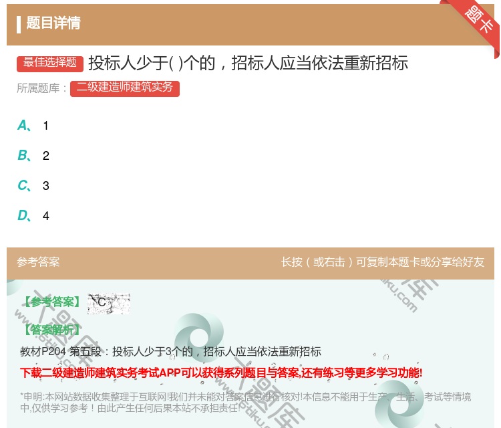Click the 所属题库 label
Screen dimensions: 501x428
point(42,88)
